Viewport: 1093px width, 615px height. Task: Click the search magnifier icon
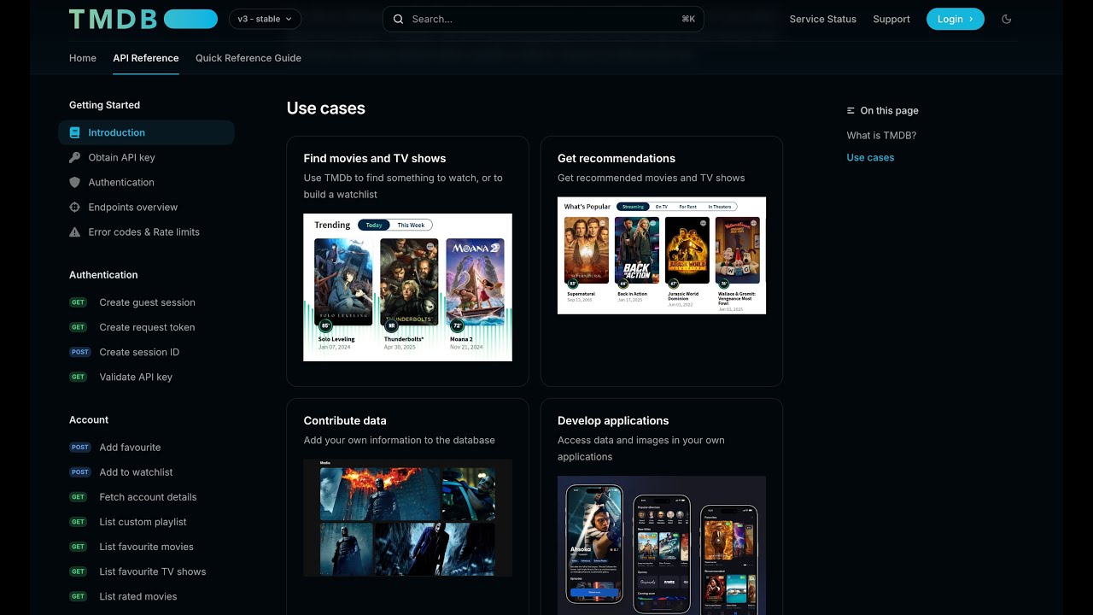(398, 19)
